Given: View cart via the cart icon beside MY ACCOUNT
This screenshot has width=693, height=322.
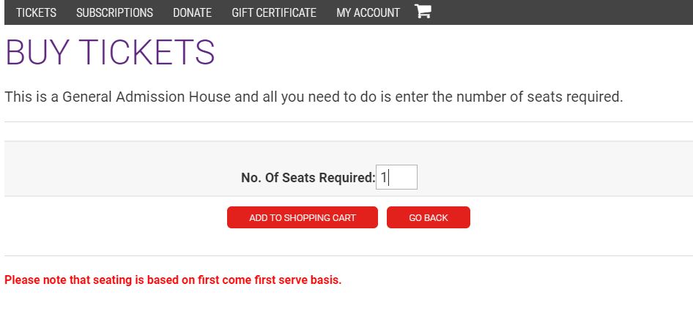Looking at the screenshot, I should (x=423, y=12).
